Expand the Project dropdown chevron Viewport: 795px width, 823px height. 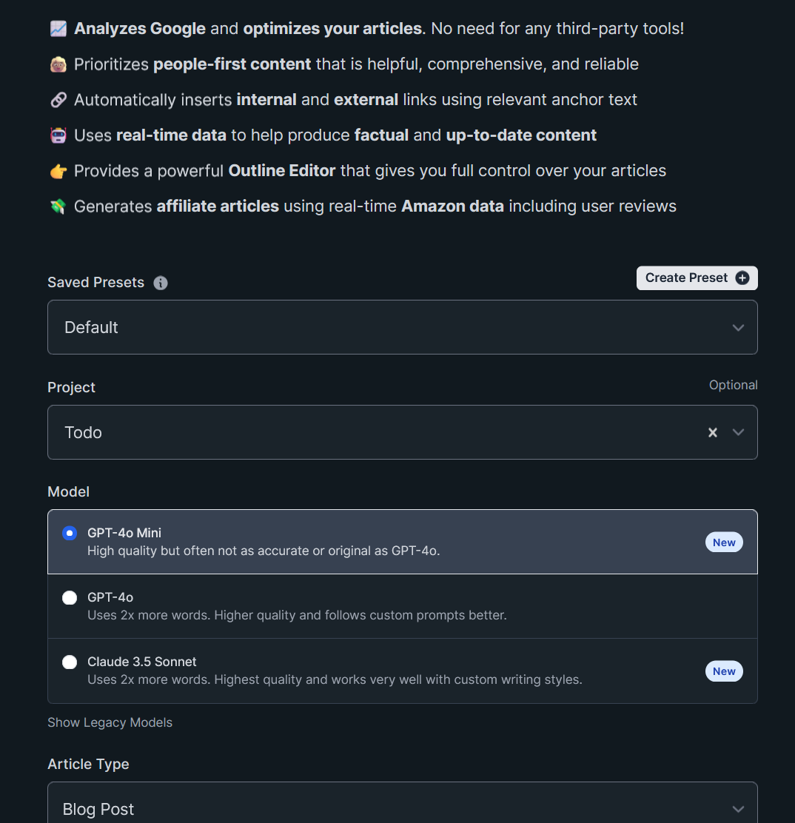point(738,432)
